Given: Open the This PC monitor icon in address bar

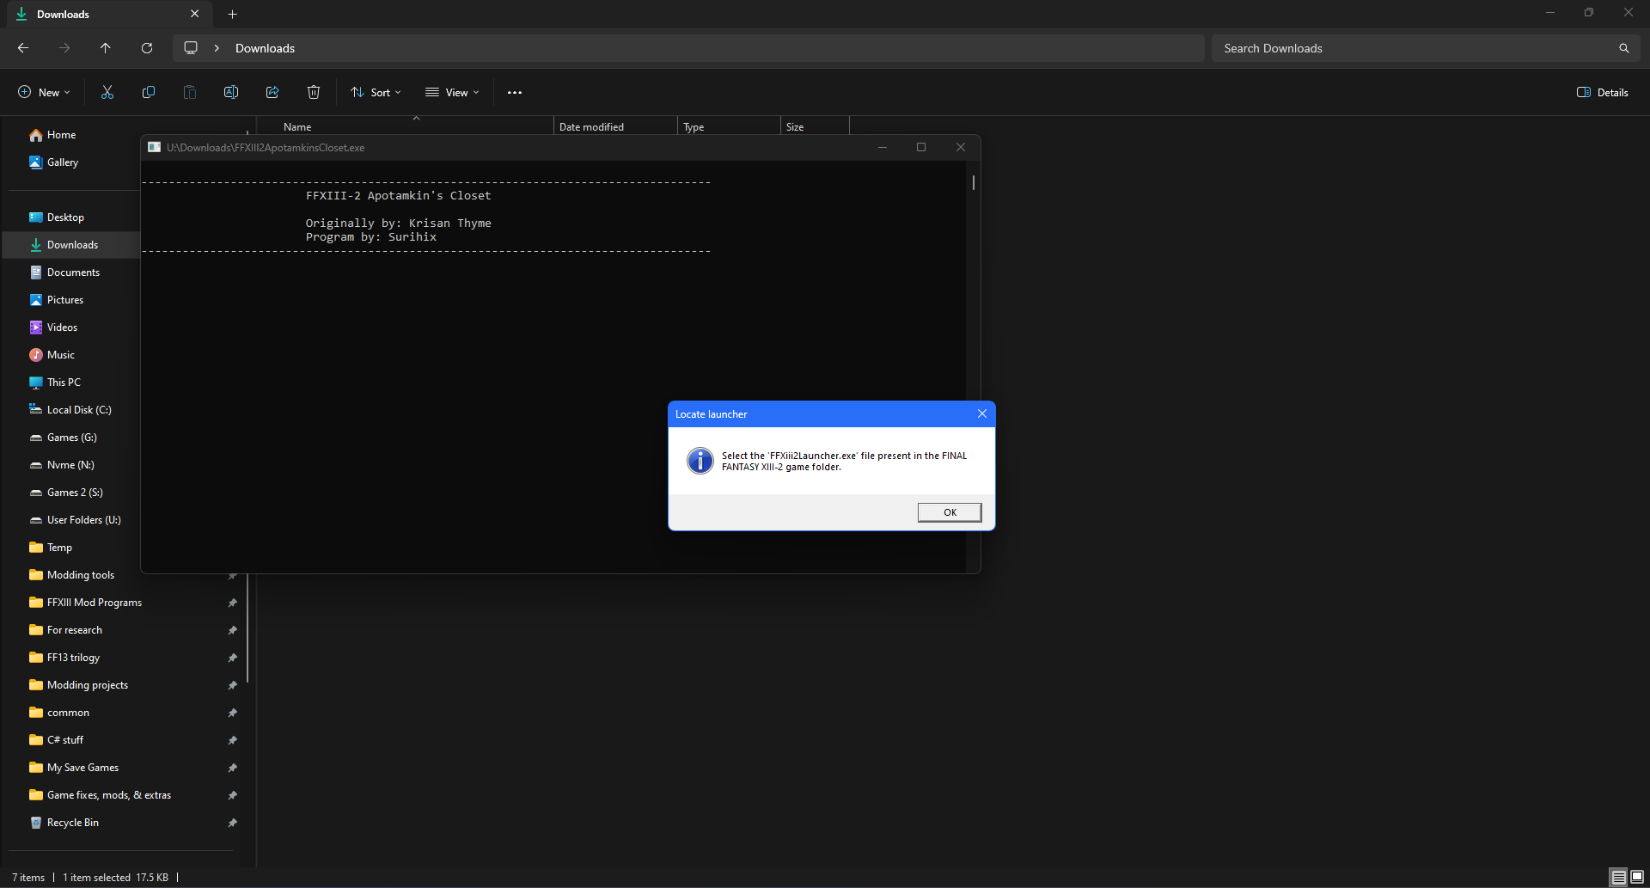Looking at the screenshot, I should (191, 48).
